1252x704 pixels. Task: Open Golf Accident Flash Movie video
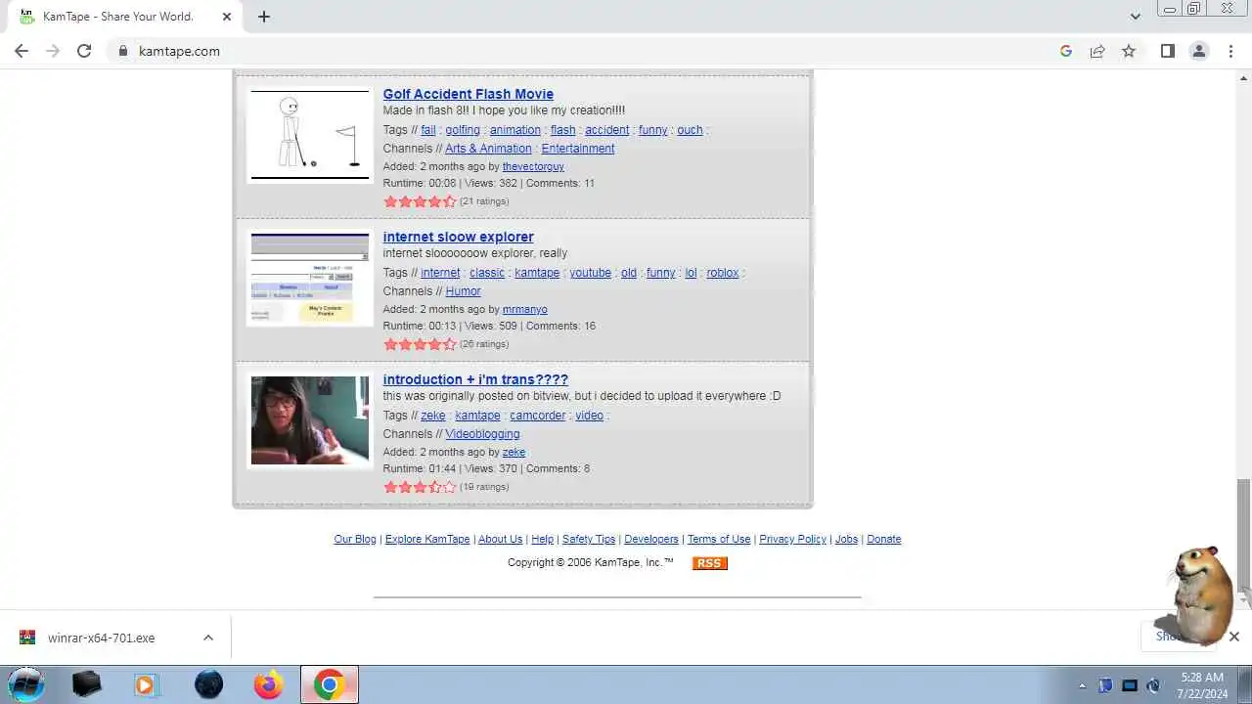469,94
